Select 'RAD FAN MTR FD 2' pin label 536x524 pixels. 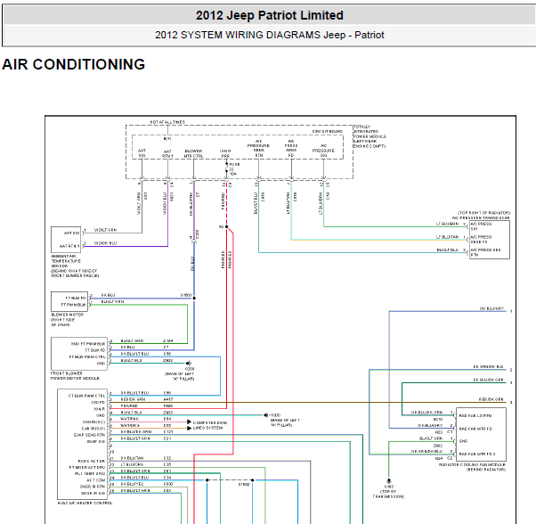coord(477,454)
